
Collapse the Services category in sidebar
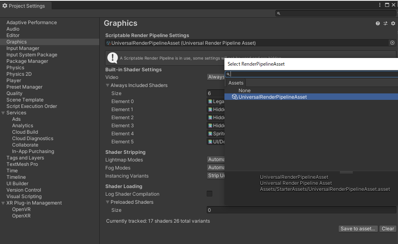pos(3,113)
